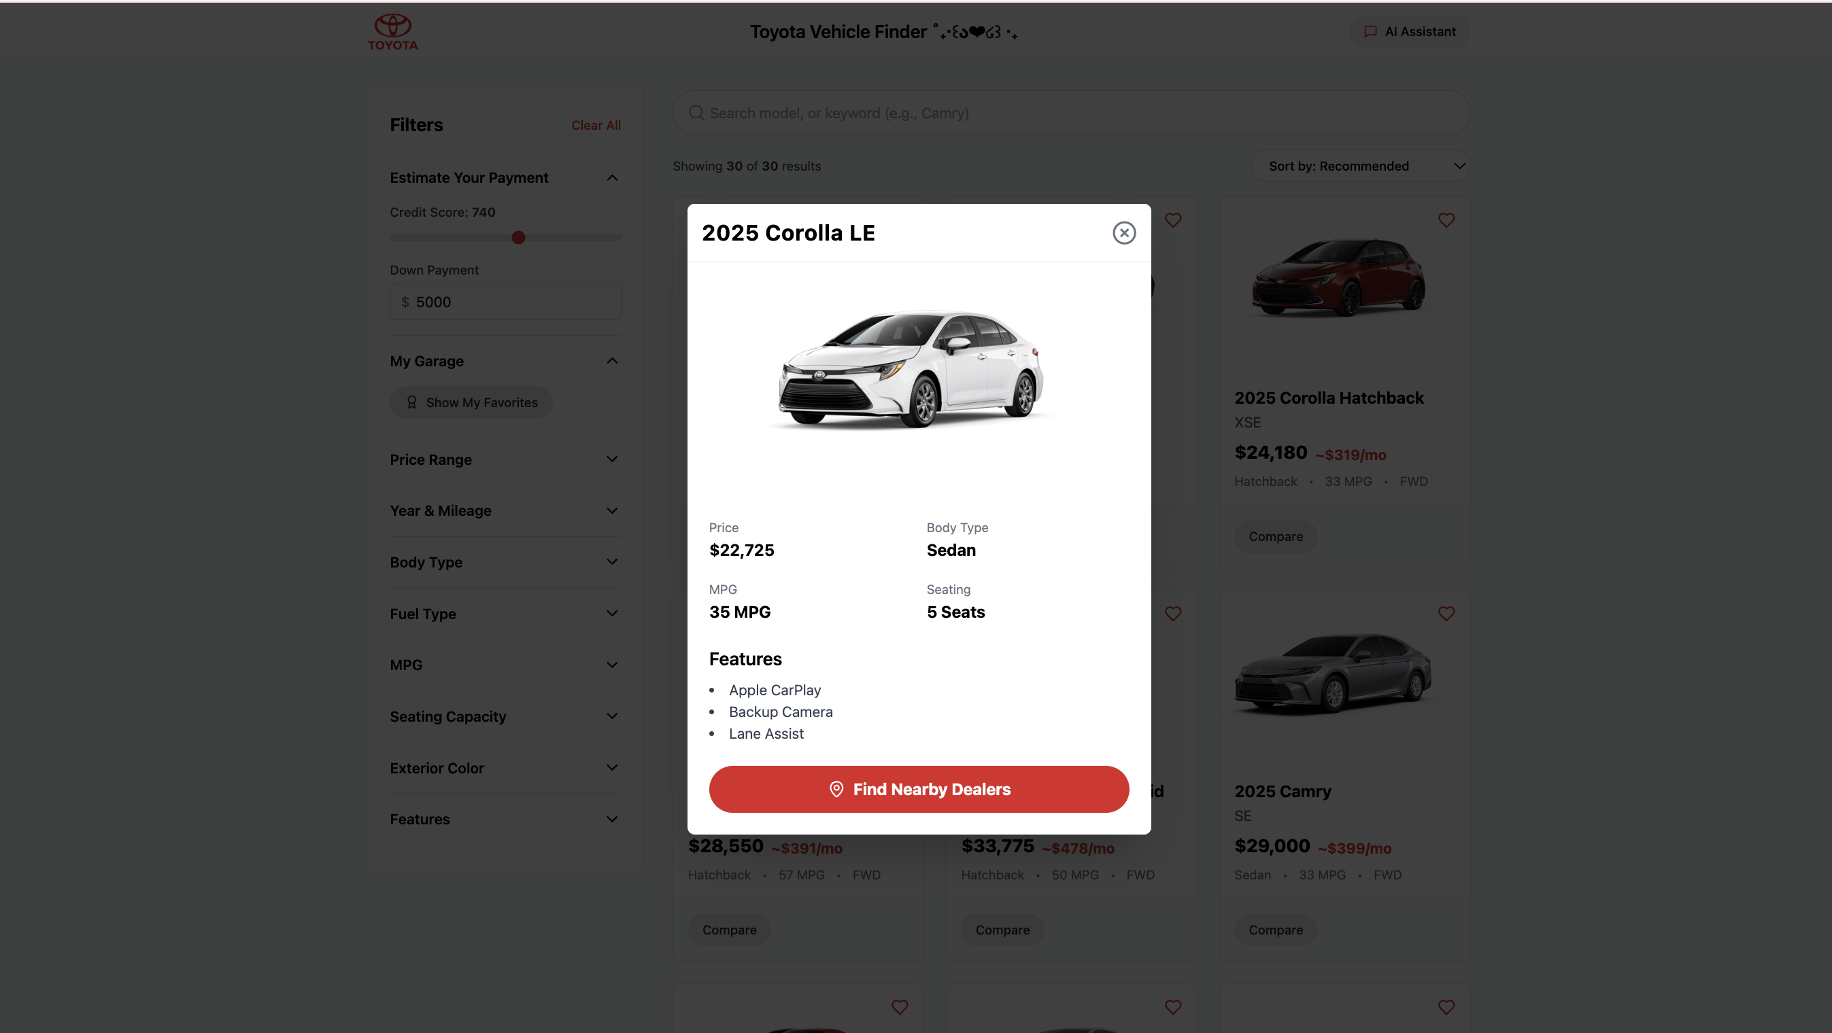Click the Toyota logo in header
Viewport: 1832px width, 1033px height.
tap(392, 32)
